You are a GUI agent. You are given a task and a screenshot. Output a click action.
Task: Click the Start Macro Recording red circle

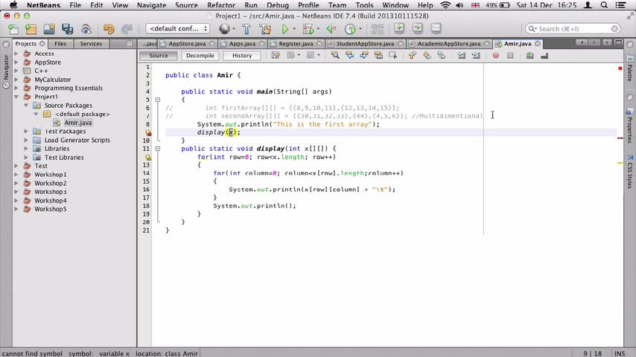tap(496, 56)
